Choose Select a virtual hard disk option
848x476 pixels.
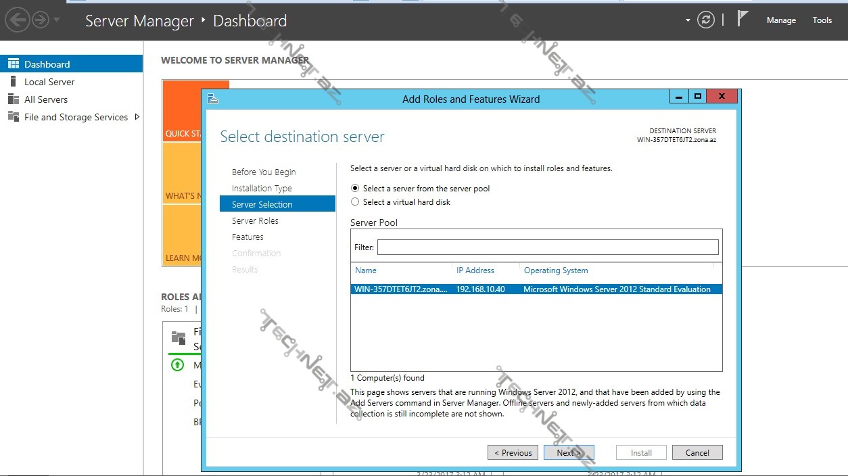point(355,202)
